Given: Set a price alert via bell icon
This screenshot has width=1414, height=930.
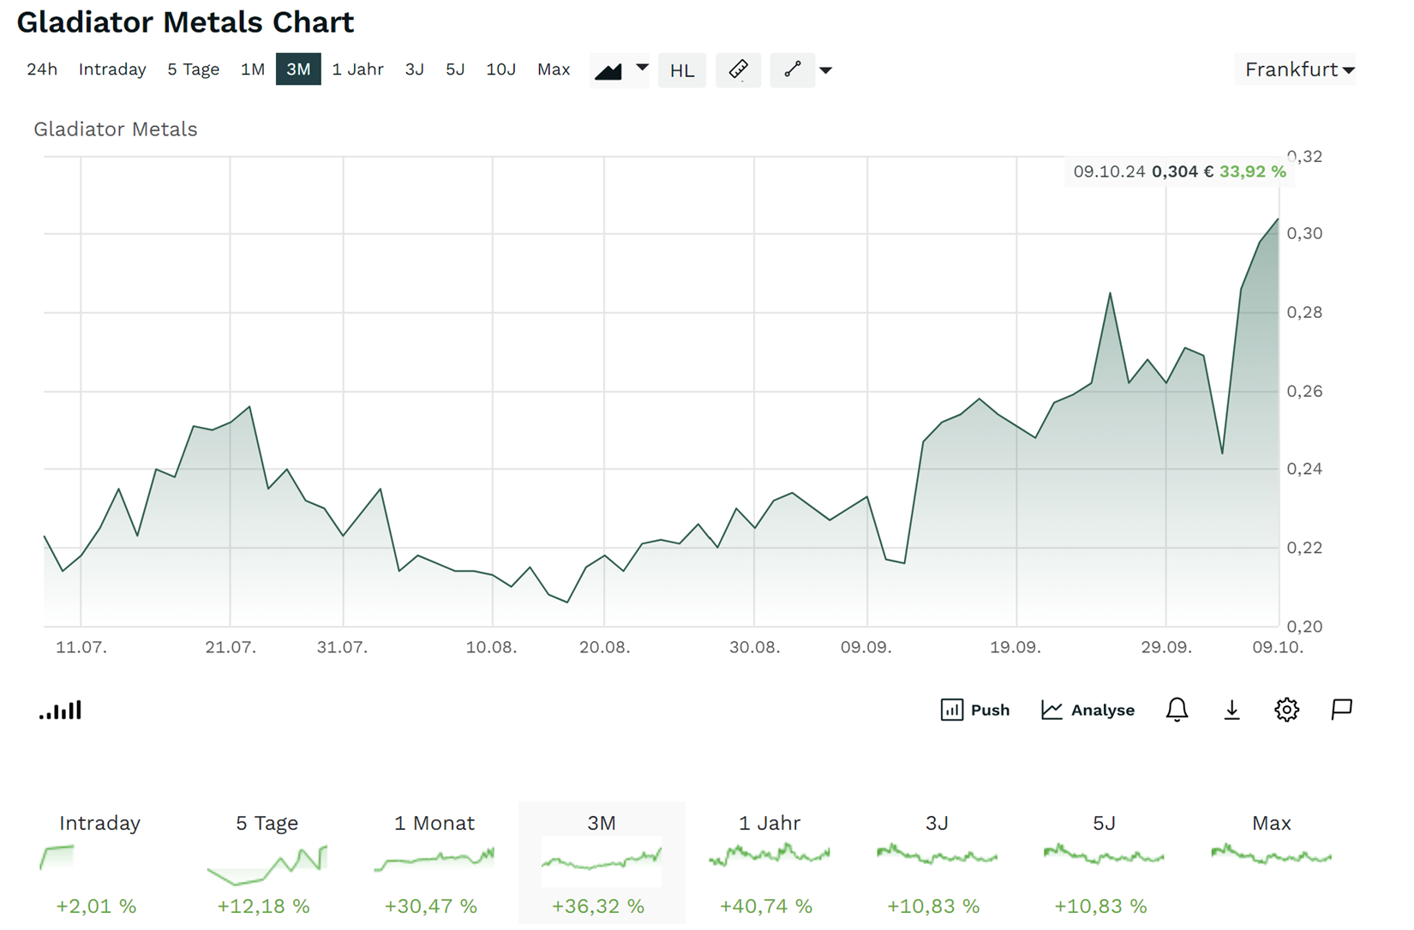Looking at the screenshot, I should [1177, 710].
